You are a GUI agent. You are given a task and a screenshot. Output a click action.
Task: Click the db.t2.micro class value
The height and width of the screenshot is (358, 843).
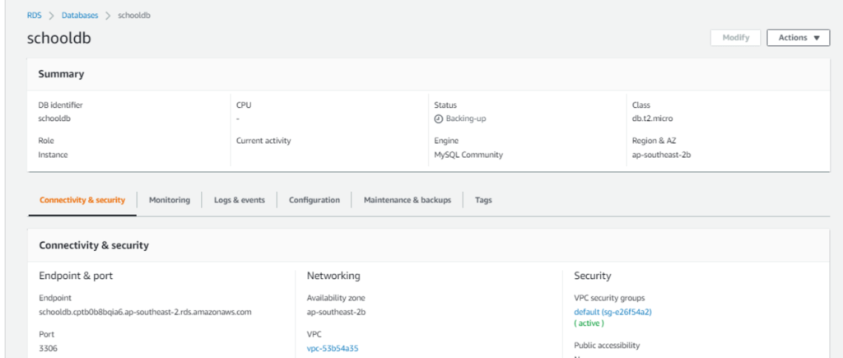point(654,119)
